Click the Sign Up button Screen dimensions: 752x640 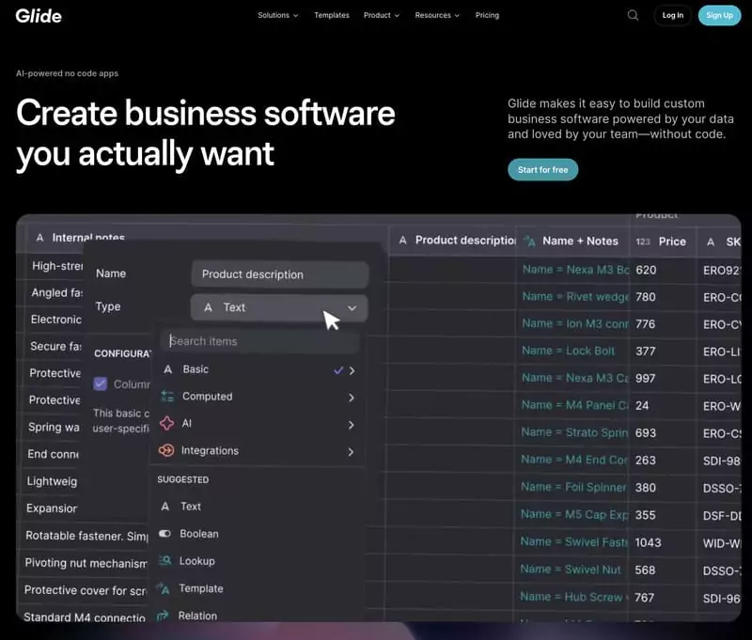point(719,15)
